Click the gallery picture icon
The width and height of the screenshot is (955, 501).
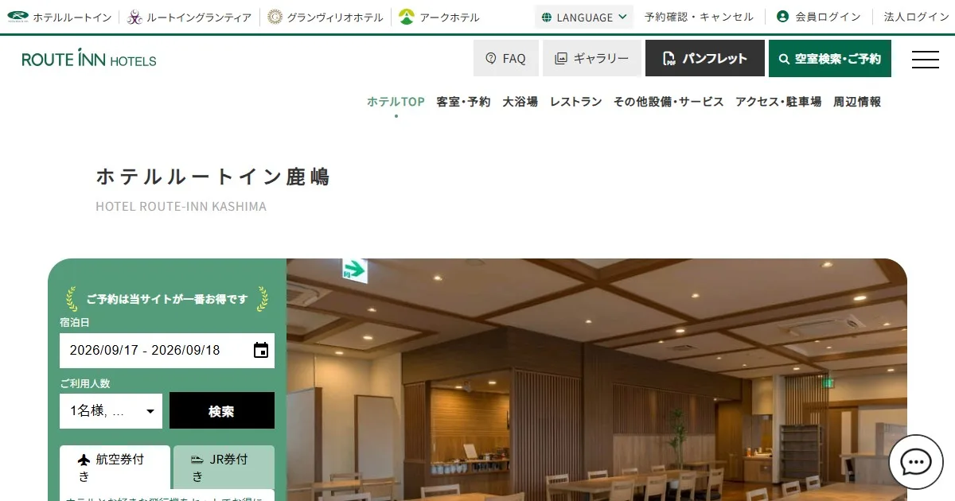561,58
